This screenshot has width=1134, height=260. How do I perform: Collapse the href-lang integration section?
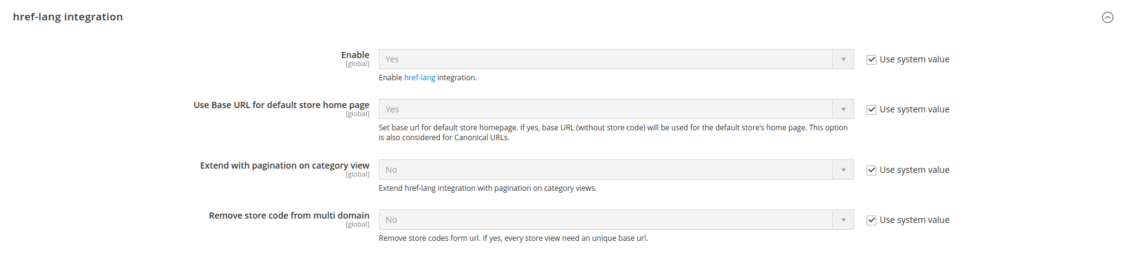(1107, 17)
